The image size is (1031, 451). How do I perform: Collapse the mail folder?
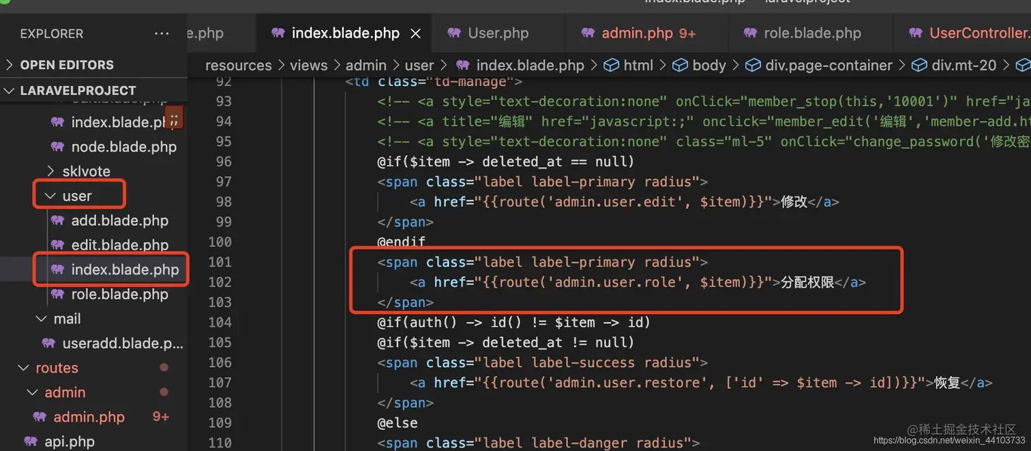pos(67,319)
